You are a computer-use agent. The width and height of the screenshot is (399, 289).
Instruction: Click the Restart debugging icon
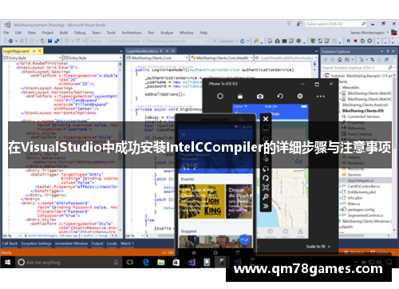[x=362, y=41]
